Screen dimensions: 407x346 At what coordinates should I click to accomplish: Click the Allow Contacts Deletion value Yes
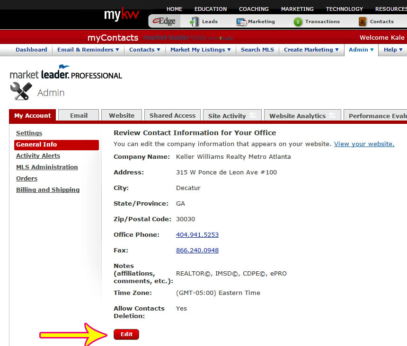(x=181, y=308)
